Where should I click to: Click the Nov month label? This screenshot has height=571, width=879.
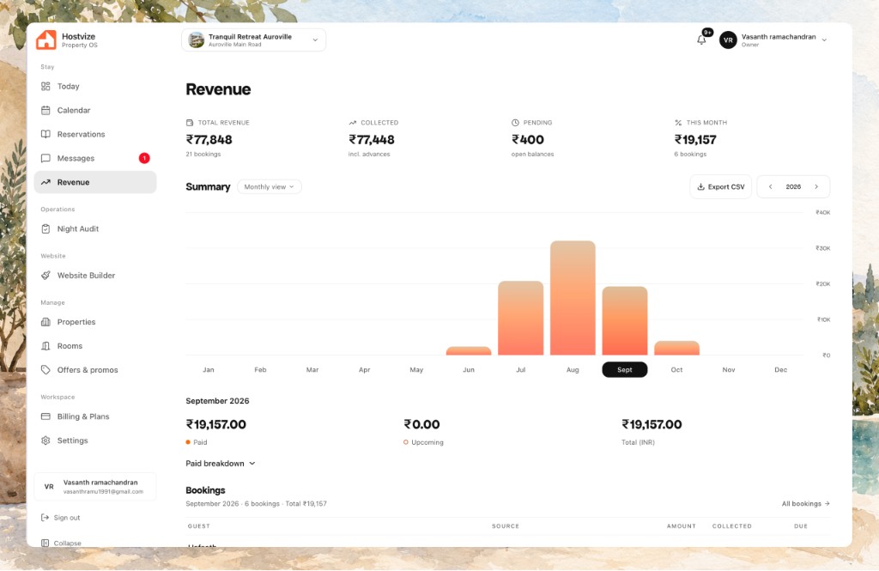click(729, 369)
